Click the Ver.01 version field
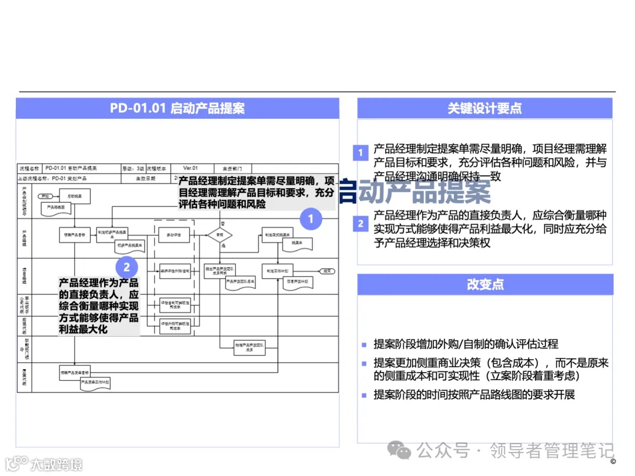The width and height of the screenshot is (635, 476). tap(190, 169)
